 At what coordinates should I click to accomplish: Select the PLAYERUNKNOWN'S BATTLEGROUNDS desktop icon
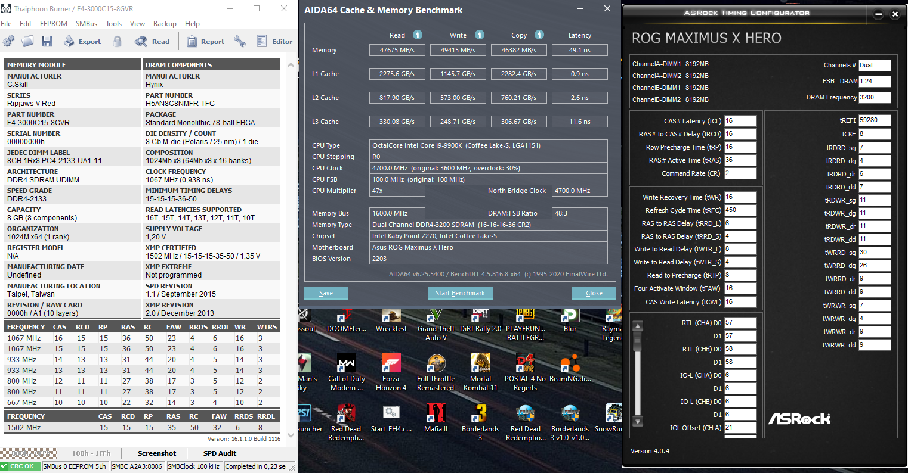(526, 325)
